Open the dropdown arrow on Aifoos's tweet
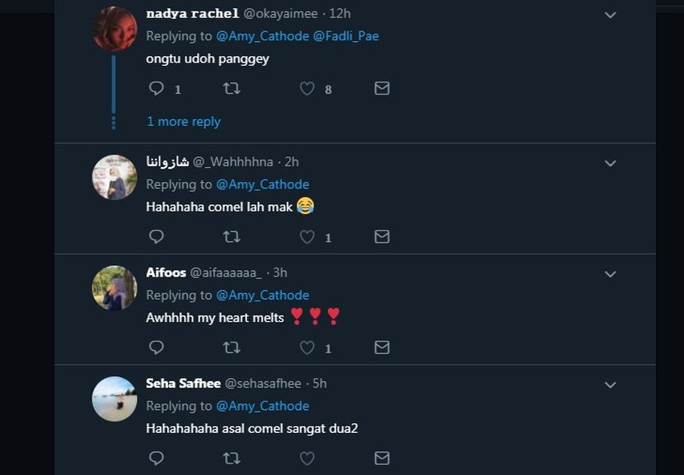This screenshot has height=475, width=684. (x=611, y=273)
